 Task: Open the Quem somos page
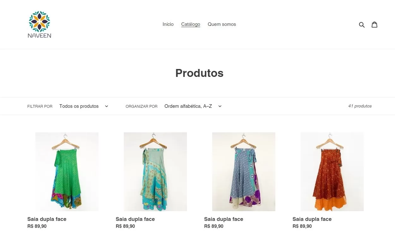point(222,24)
